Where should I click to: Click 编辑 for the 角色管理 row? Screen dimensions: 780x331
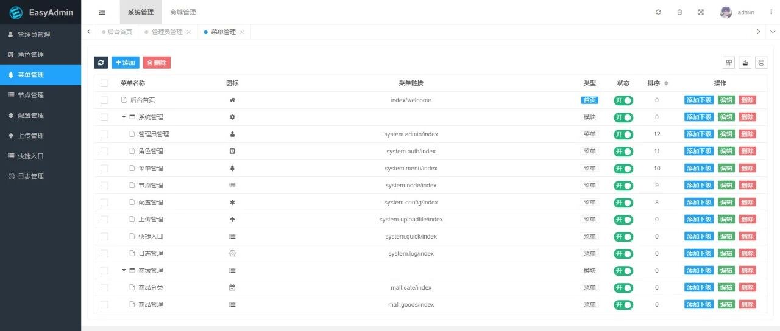pos(726,151)
